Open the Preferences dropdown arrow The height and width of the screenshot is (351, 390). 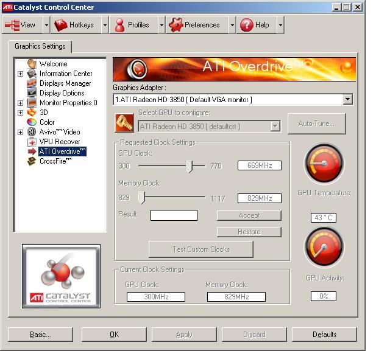point(232,25)
